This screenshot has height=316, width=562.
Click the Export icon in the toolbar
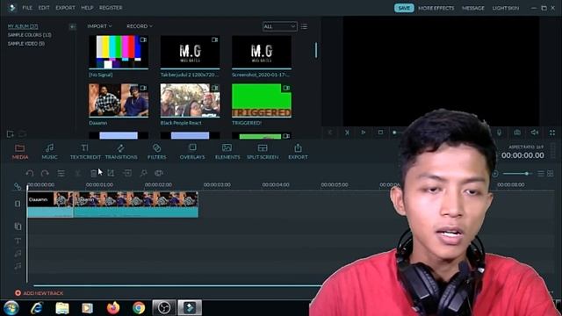[298, 152]
